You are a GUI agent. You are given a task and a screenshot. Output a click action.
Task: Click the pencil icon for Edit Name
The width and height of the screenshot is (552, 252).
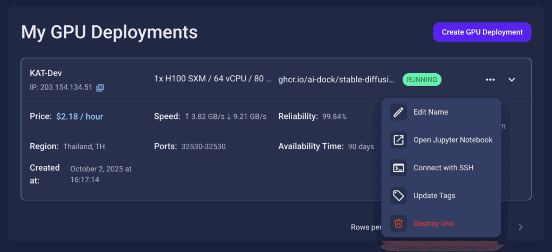tap(398, 112)
